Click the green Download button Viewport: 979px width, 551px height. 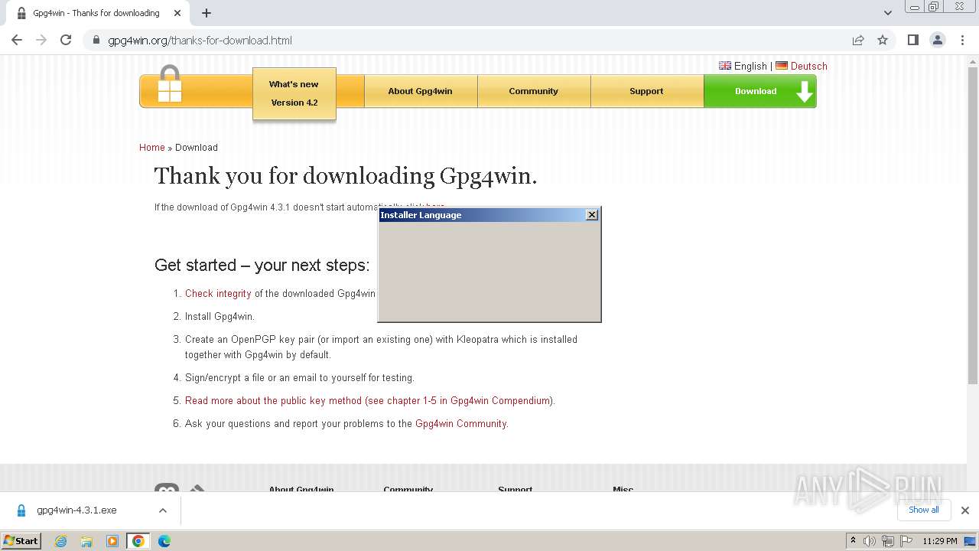(x=760, y=91)
